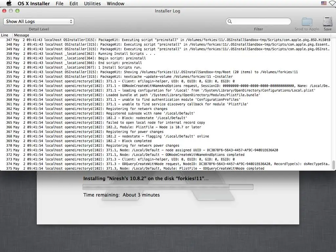Image resolution: width=336 pixels, height=252 pixels.
Task: Click the Time remaining About 3 minutes text
Action: click(x=121, y=195)
